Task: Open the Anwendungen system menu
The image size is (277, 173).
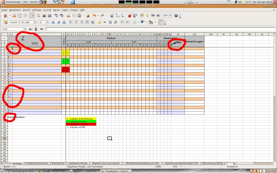Action: point(11,2)
